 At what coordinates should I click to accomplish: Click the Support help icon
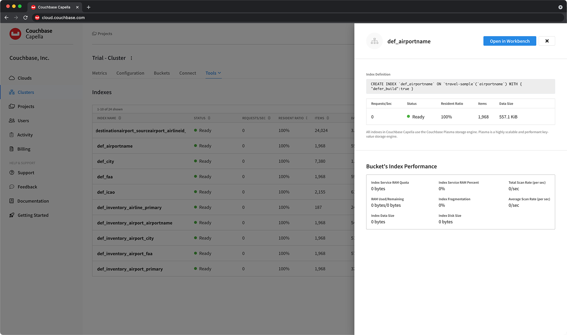tap(12, 173)
